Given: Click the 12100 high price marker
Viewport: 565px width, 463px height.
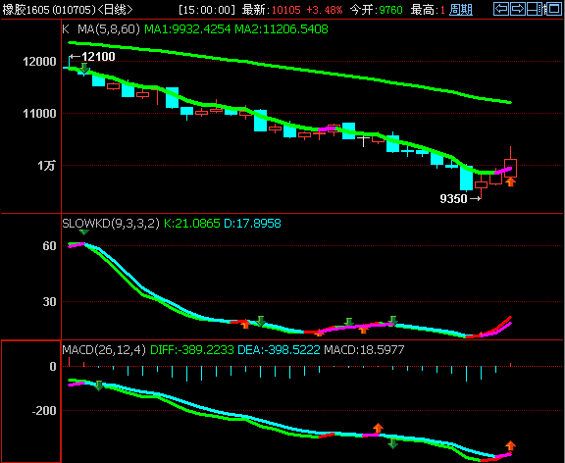Looking at the screenshot, I should point(98,57).
